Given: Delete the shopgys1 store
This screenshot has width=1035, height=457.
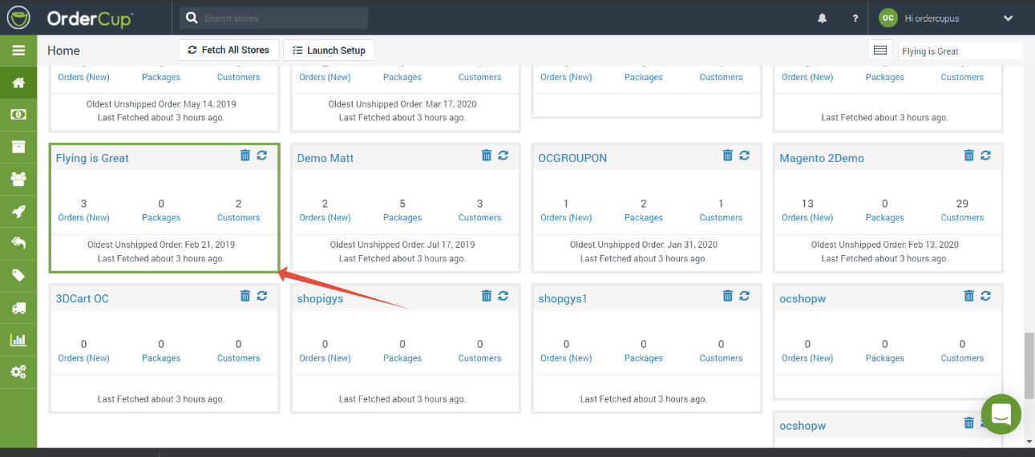Looking at the screenshot, I should (x=728, y=296).
